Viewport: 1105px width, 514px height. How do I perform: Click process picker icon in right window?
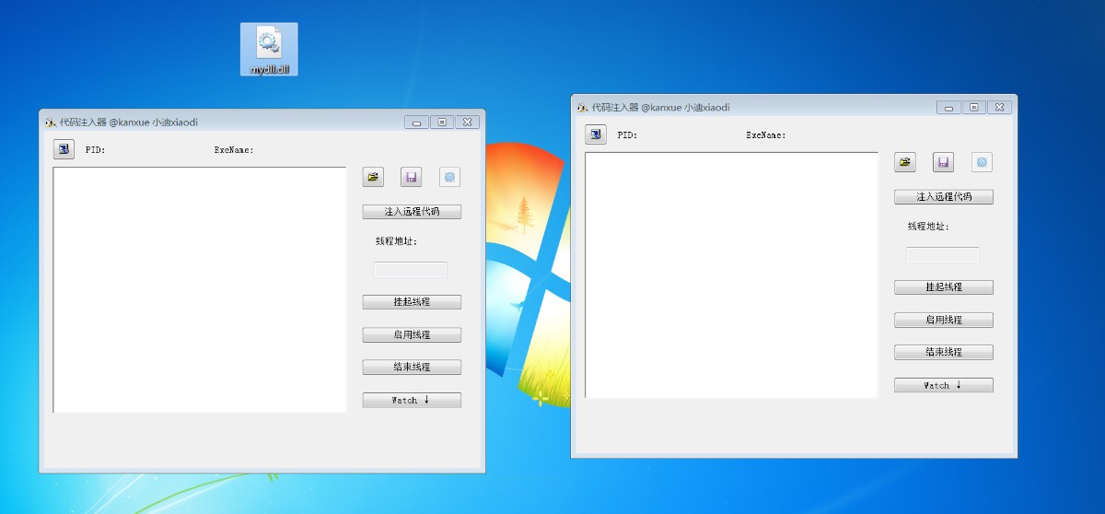coord(596,134)
